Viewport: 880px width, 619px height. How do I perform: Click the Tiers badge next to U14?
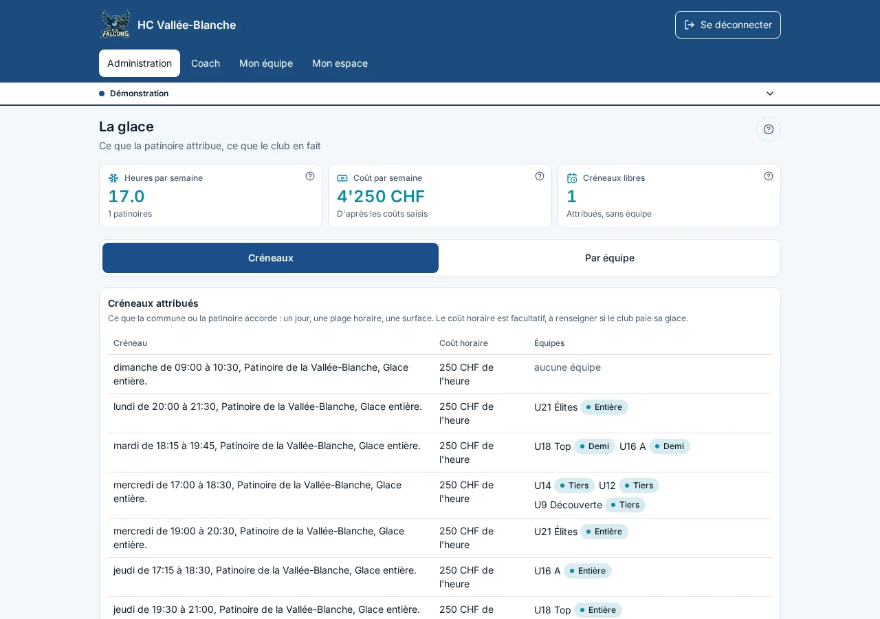[574, 486]
